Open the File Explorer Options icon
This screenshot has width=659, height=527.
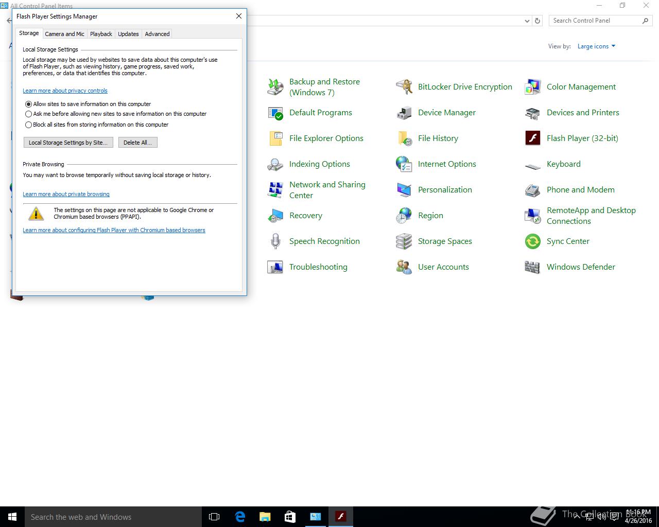pos(275,138)
